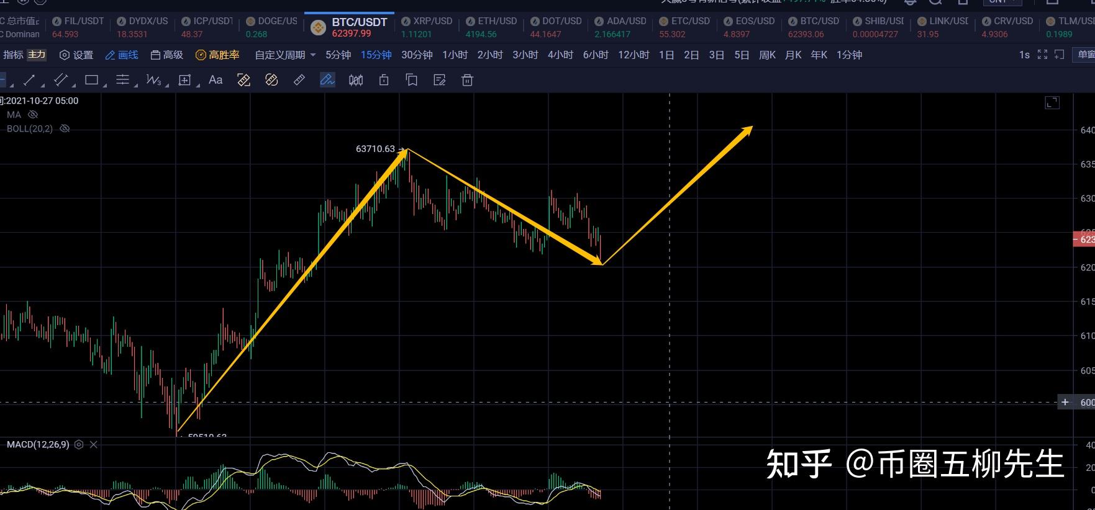Open the 自定义周期 dropdown
Screen dimensions: 1095x510
pyautogui.click(x=285, y=55)
